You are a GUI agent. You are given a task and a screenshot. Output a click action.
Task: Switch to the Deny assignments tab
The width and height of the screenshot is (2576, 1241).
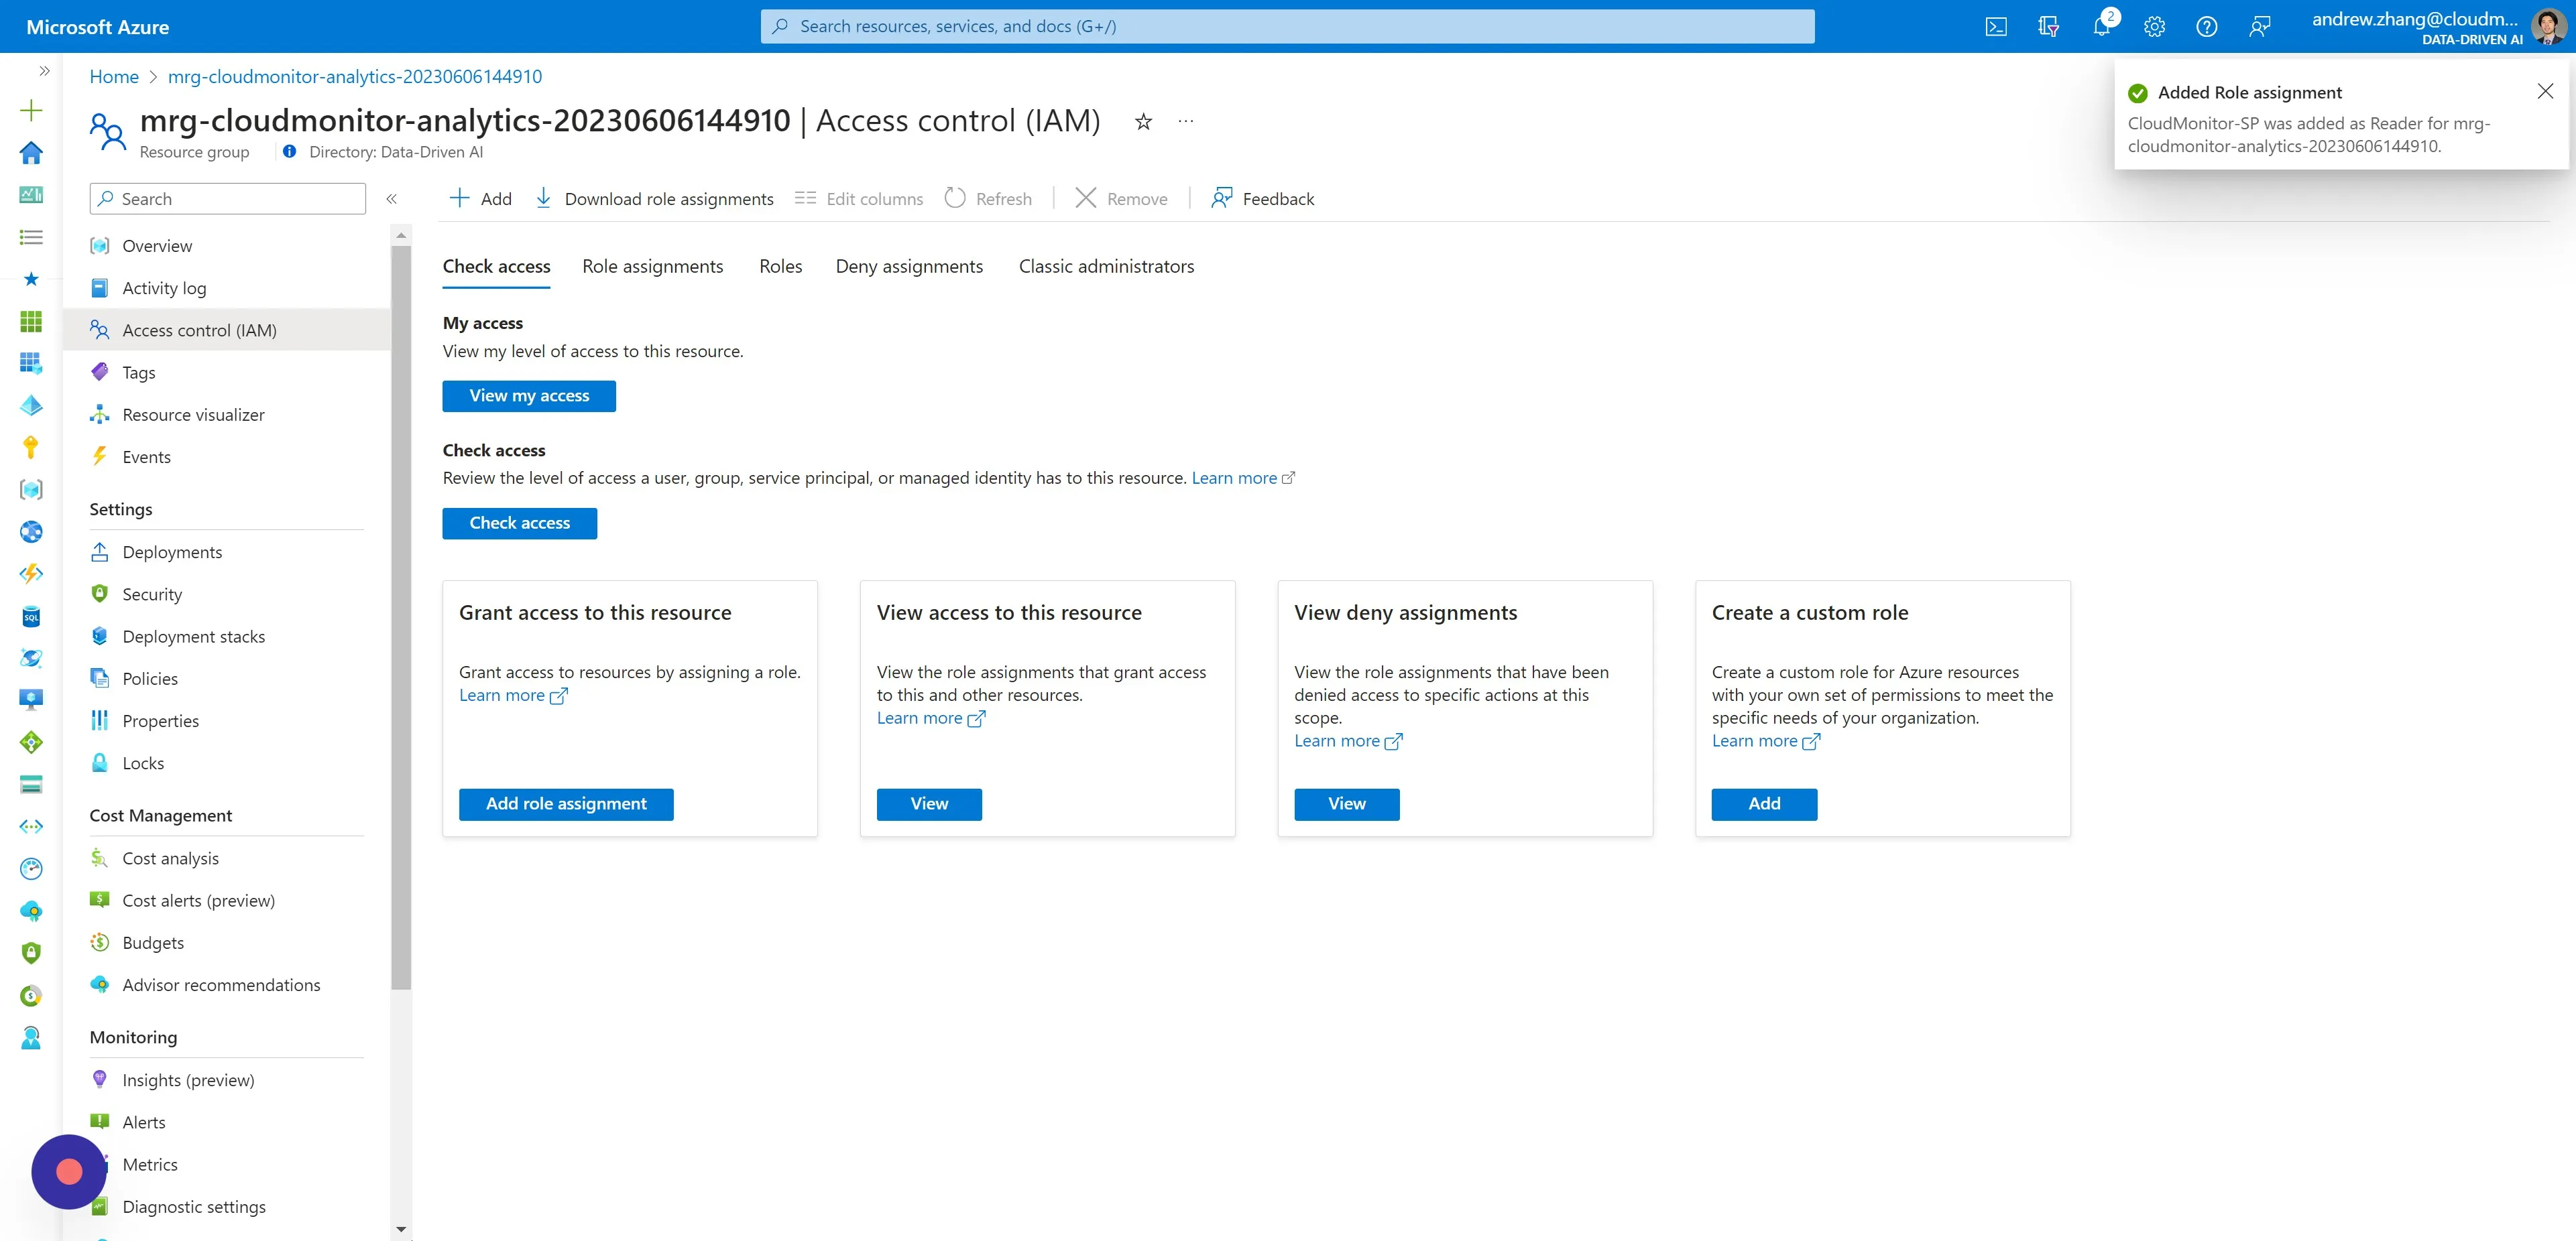pos(909,267)
